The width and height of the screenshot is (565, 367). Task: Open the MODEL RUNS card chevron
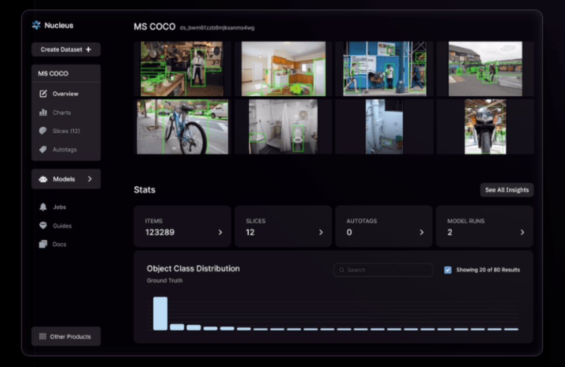[x=522, y=232]
